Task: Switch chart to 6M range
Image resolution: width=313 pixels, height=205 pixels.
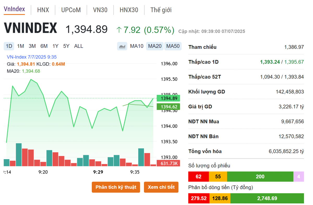Action: coord(44,46)
